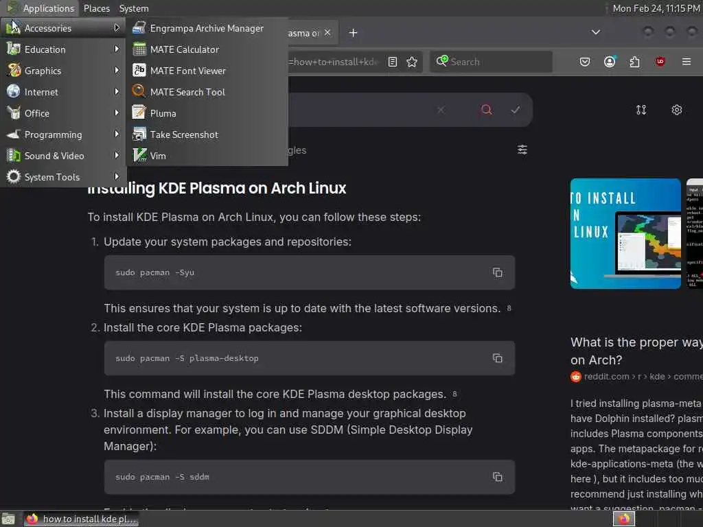703x527 pixels.
Task: Click the Firefox URL address field
Action: pos(334,62)
